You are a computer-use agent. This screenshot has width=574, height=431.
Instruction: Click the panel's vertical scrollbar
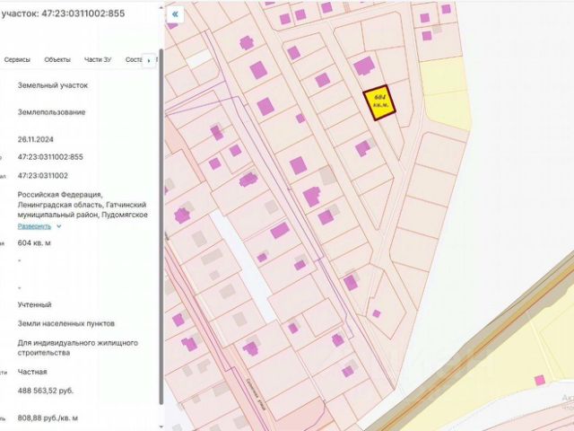point(161,225)
